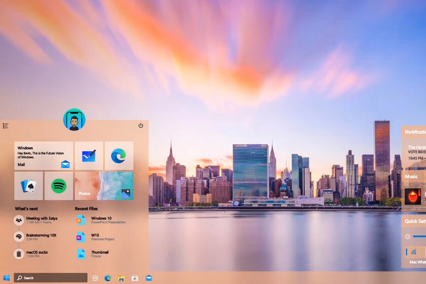The image size is (426, 284).
Task: Select the Meeting with Satya event
Action: click(41, 220)
